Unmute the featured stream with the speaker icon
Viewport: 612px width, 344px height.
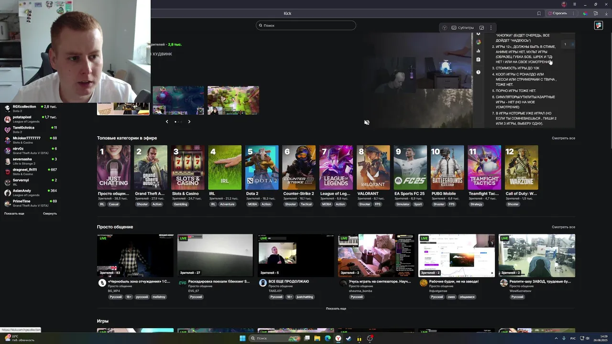click(367, 122)
